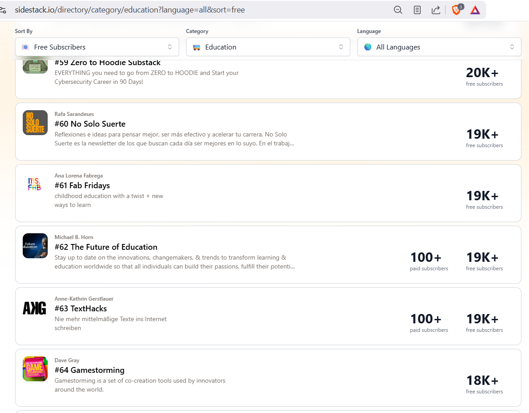529x413 pixels.
Task: Click the zoom out magnifier icon
Action: point(398,10)
